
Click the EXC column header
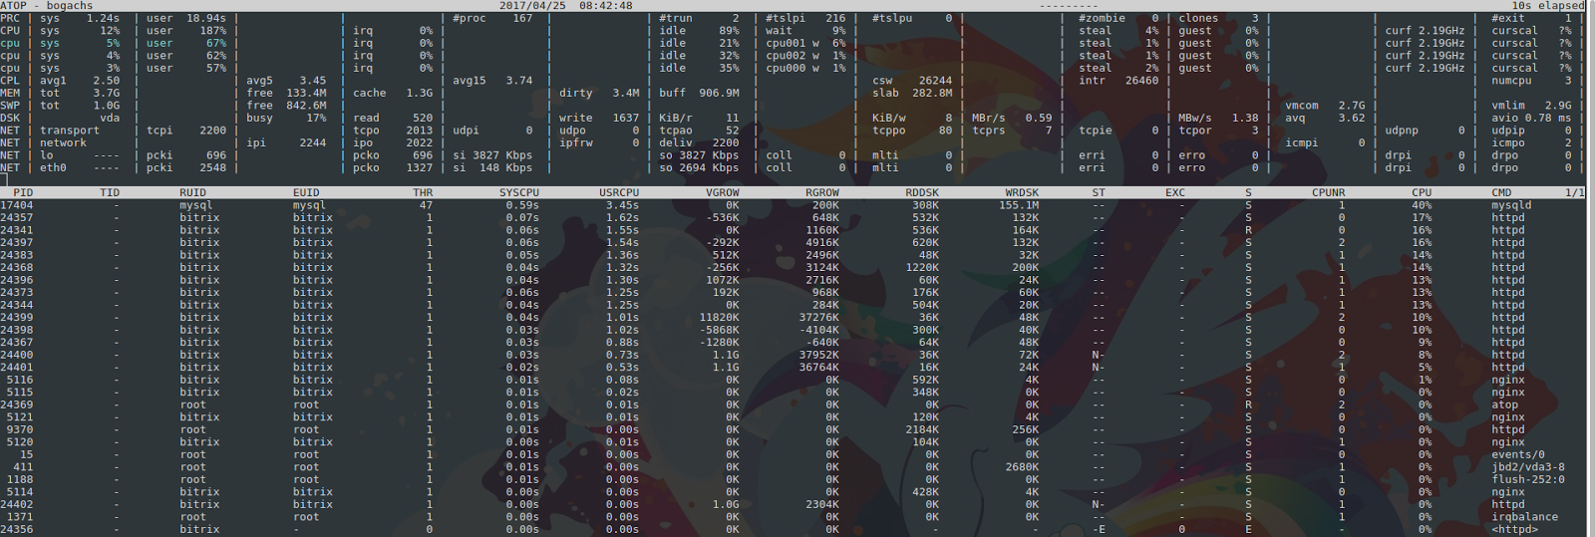[x=1175, y=192]
